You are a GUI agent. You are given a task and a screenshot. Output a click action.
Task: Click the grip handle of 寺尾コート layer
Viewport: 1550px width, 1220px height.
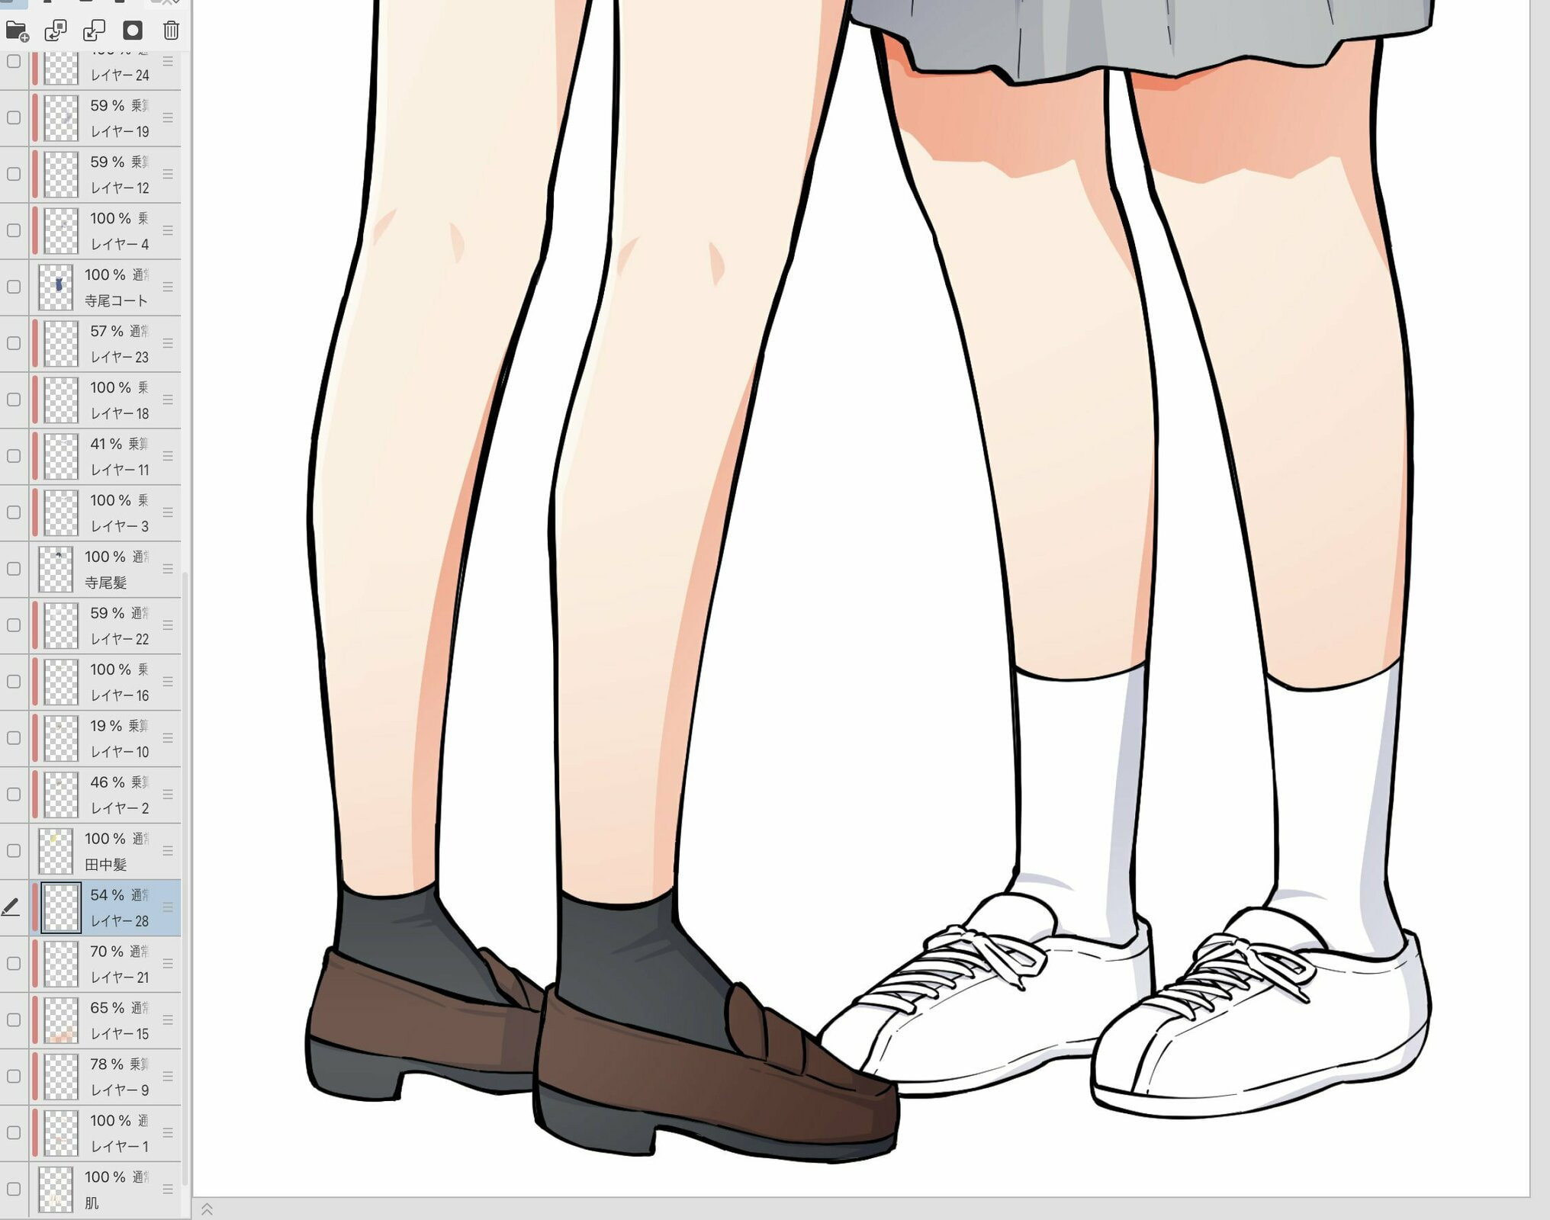click(168, 287)
